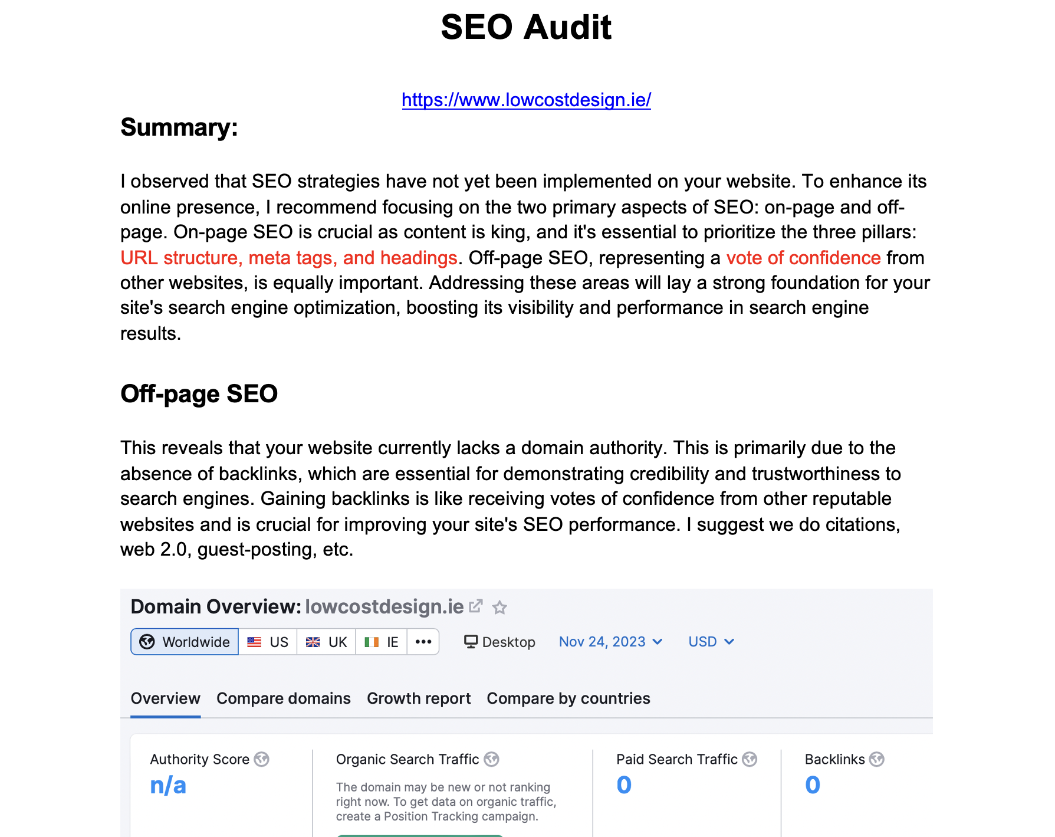This screenshot has height=837, width=1055.
Task: Click the star favorite icon beside domain
Action: tap(499, 607)
